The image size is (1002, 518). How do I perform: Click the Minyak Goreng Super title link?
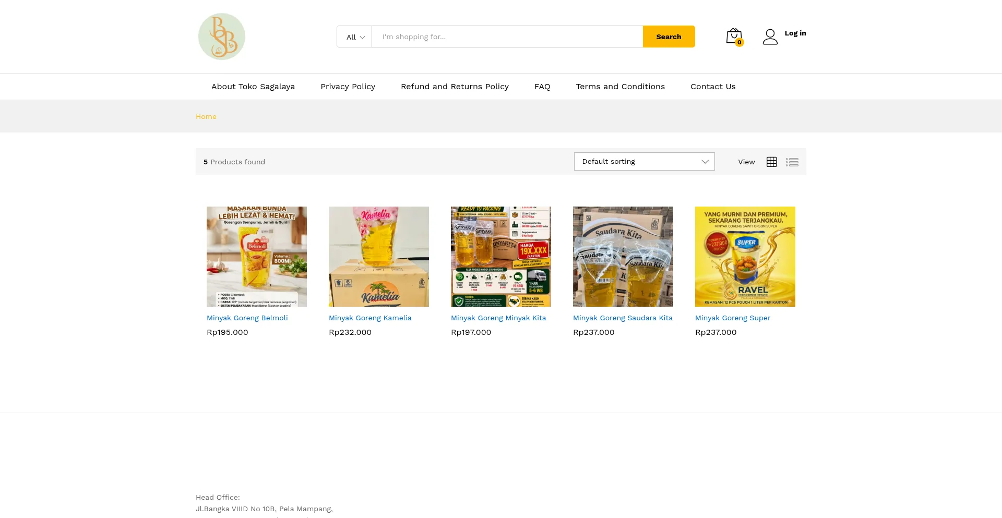pyautogui.click(x=733, y=318)
